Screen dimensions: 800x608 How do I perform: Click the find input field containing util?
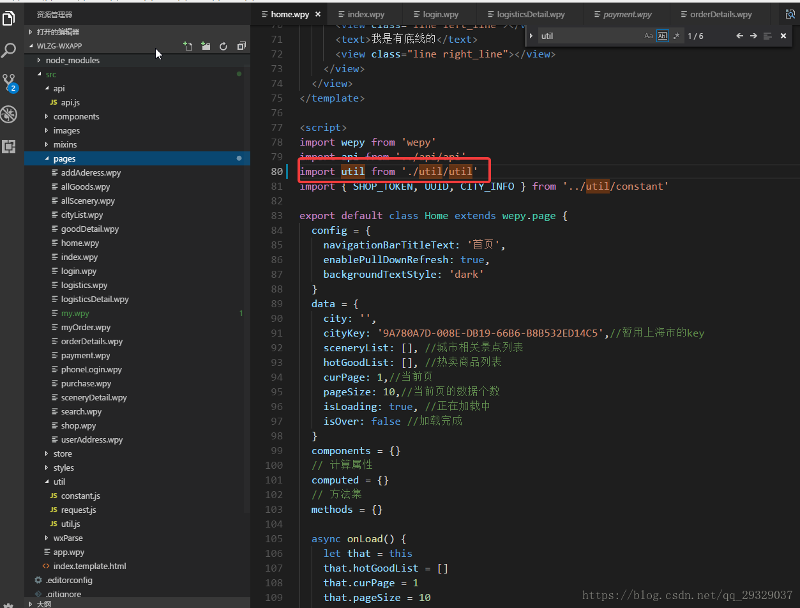click(590, 36)
